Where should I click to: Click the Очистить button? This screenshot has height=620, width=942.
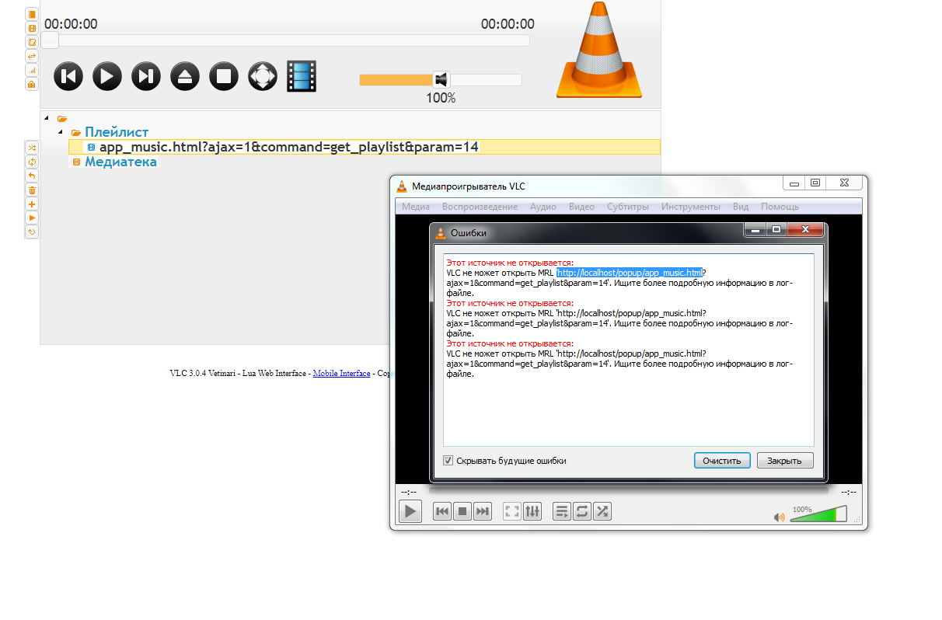coord(722,461)
